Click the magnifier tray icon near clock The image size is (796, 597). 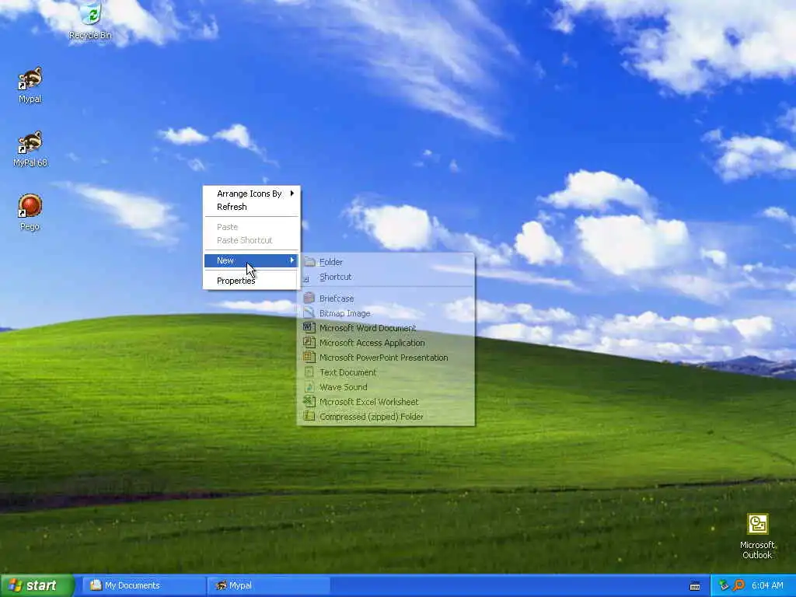point(738,585)
